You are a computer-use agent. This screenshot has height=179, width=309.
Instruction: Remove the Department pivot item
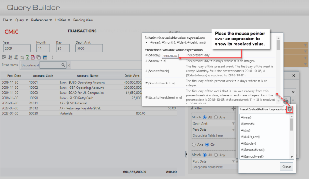point(69,65)
